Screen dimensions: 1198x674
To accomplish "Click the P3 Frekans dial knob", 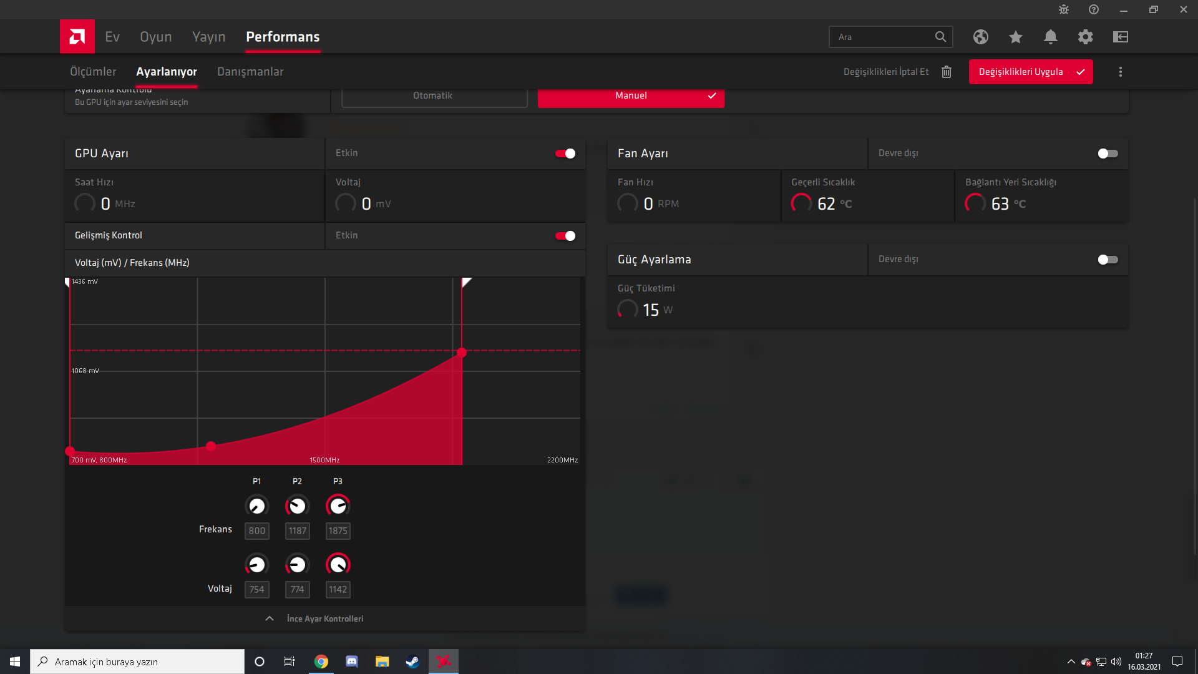I will point(338,506).
